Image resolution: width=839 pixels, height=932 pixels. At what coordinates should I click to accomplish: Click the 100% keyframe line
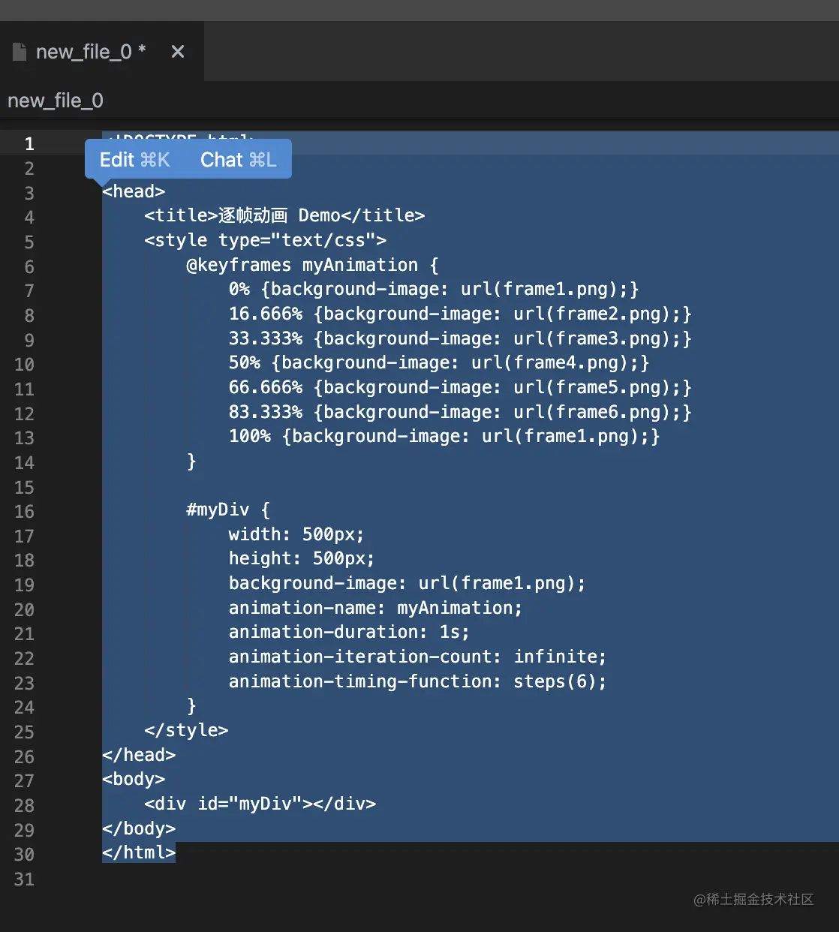click(x=444, y=437)
